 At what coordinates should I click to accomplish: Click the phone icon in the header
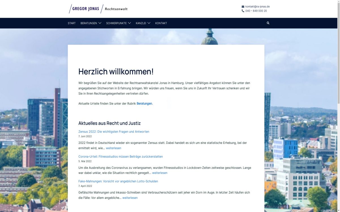(243, 11)
